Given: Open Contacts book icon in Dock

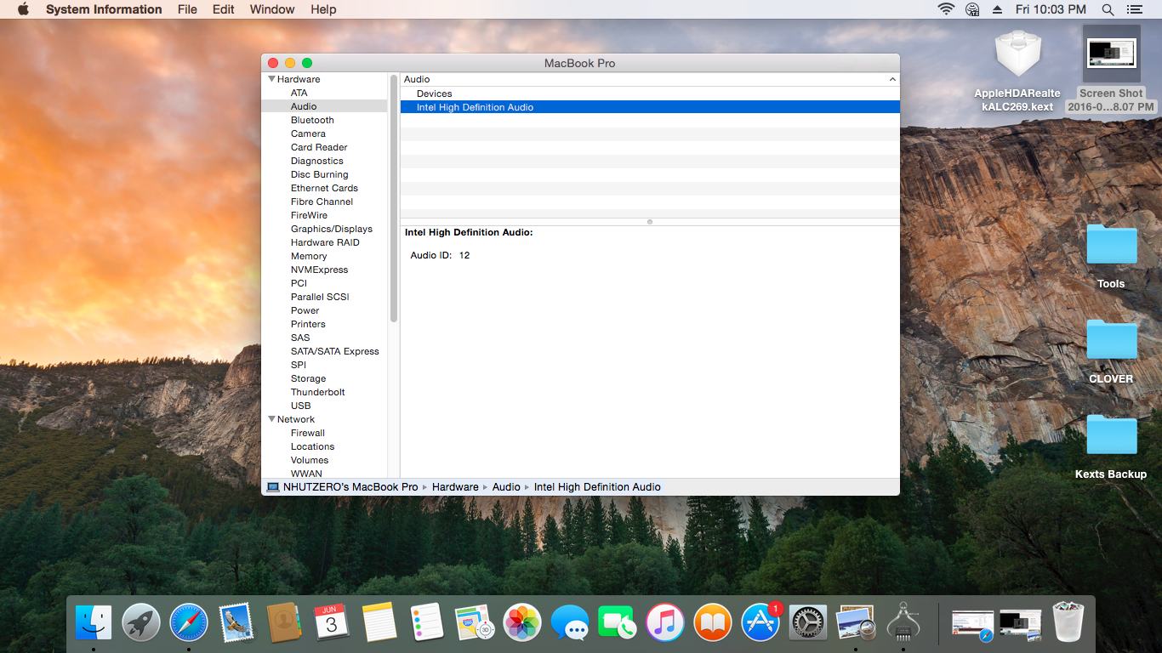Looking at the screenshot, I should pyautogui.click(x=284, y=622).
